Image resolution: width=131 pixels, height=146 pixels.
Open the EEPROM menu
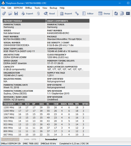point(18,8)
